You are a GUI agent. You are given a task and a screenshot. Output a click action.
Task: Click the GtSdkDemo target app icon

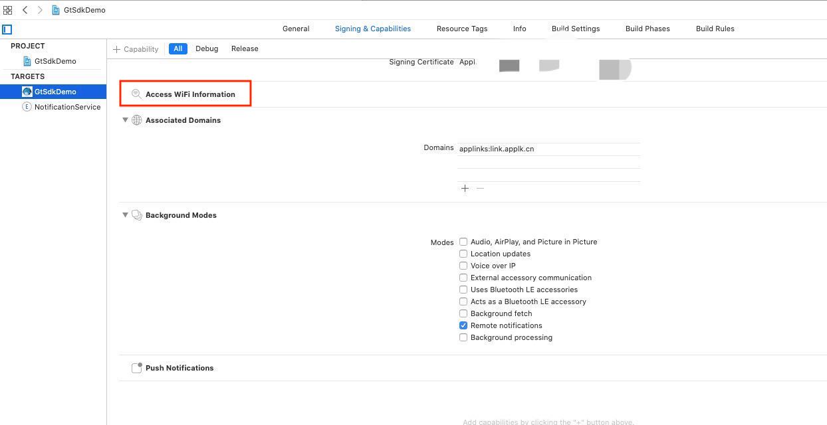pyautogui.click(x=27, y=92)
